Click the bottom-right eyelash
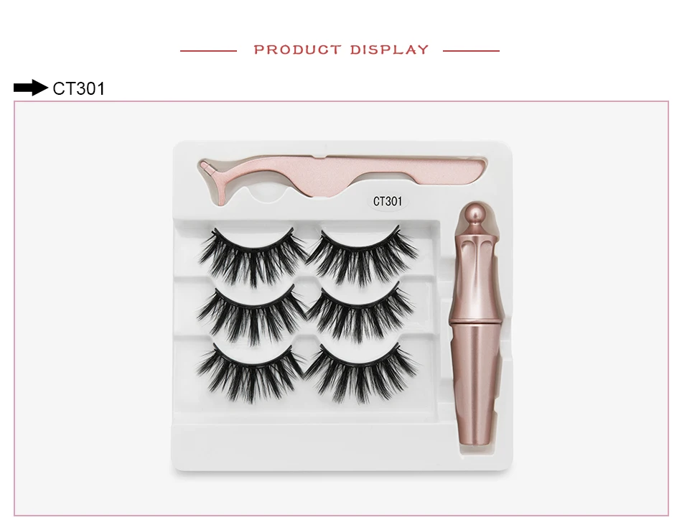The width and height of the screenshot is (682, 525). [x=362, y=372]
